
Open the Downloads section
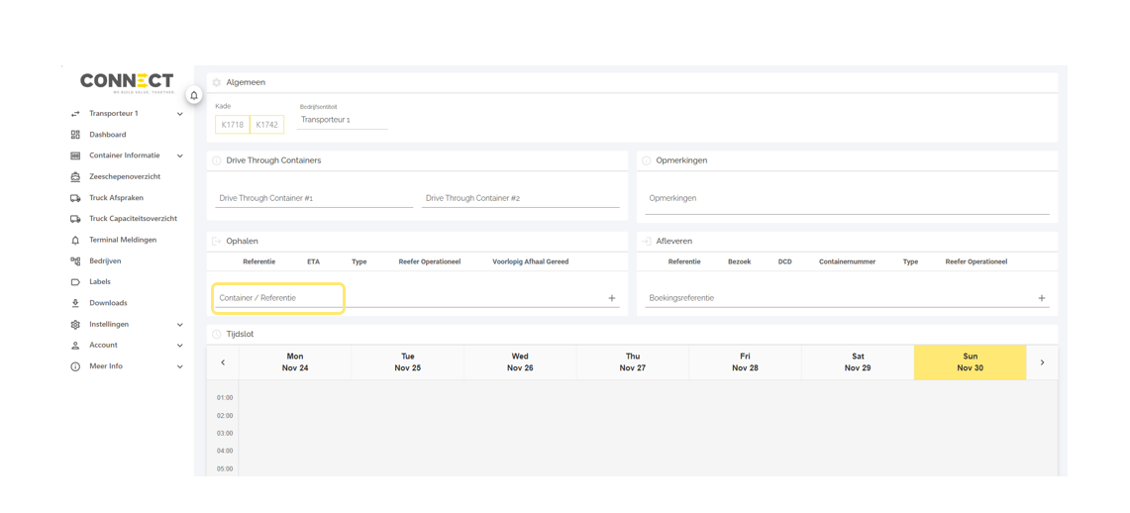108,303
